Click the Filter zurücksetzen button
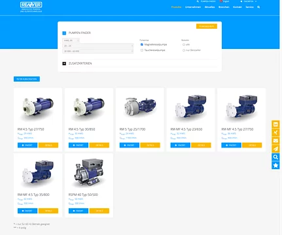The width and height of the screenshot is (282, 235). click(x=27, y=79)
